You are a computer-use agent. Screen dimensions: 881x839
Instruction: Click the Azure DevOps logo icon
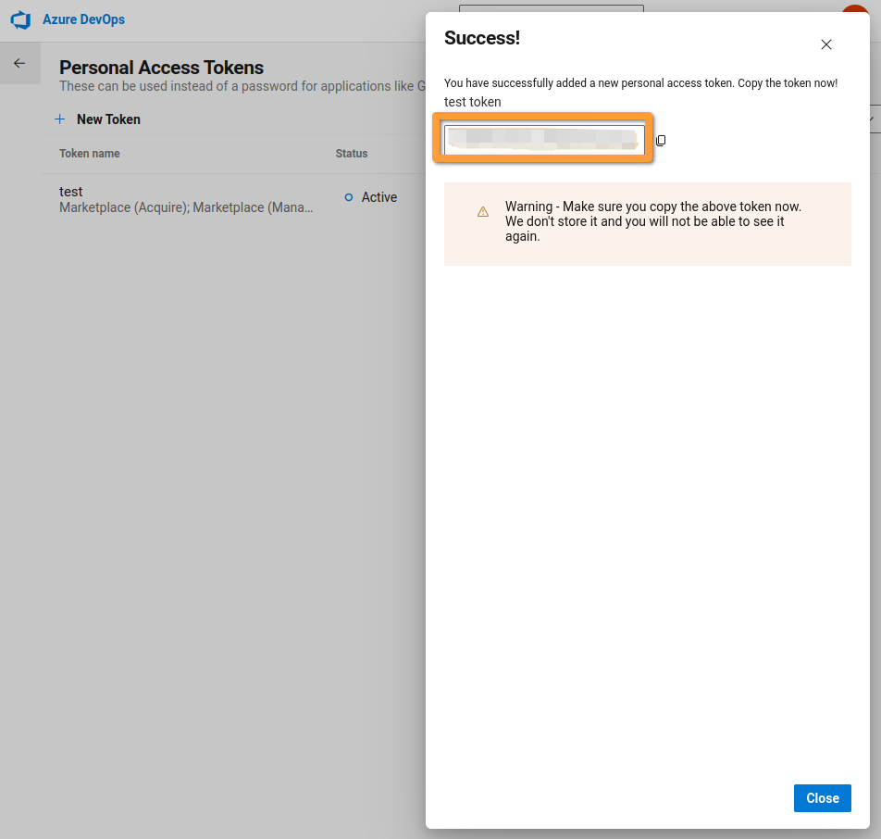(x=20, y=19)
